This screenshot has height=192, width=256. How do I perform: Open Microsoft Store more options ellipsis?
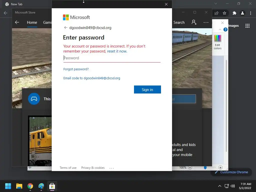[206, 22]
